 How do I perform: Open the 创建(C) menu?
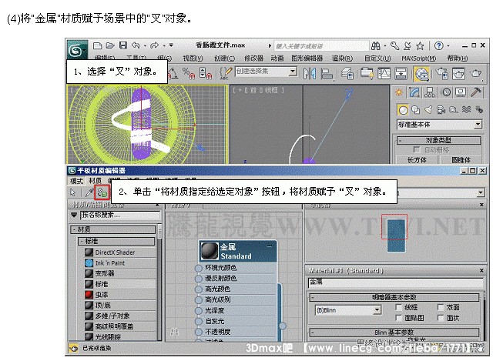(224, 58)
